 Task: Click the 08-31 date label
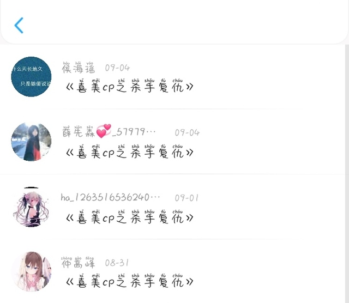(117, 263)
